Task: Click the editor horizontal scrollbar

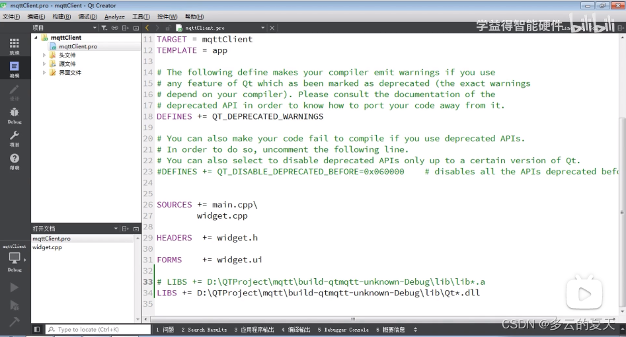Action: point(353,319)
